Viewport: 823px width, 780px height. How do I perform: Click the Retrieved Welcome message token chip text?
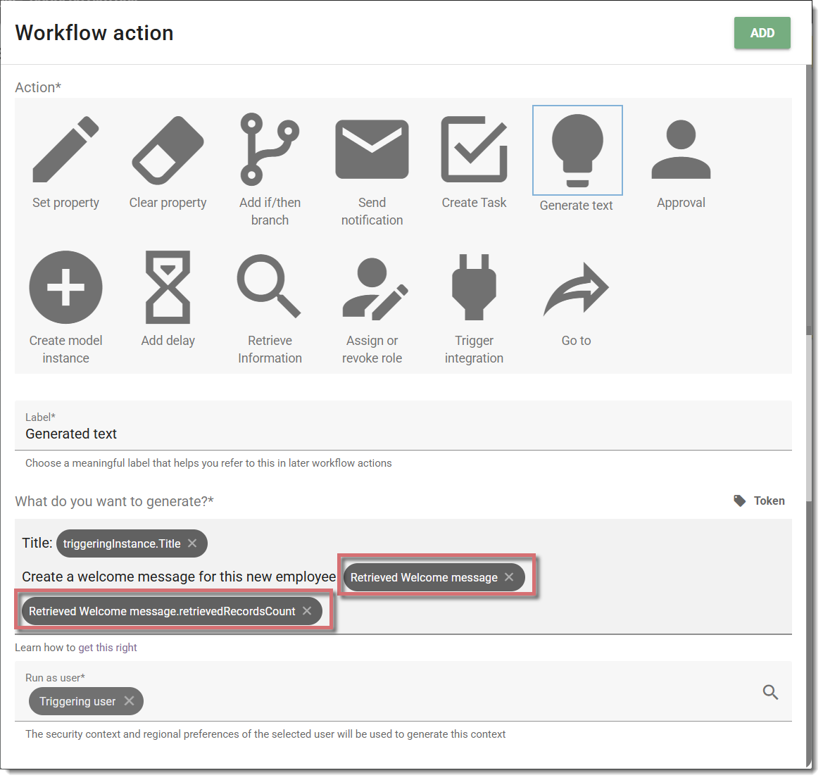424,577
